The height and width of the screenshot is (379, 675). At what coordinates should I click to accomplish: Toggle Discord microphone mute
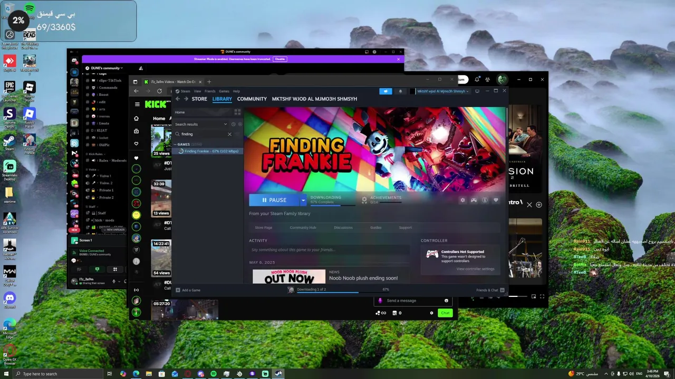point(114,281)
